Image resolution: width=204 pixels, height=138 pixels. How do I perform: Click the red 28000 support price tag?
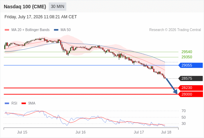(191, 94)
